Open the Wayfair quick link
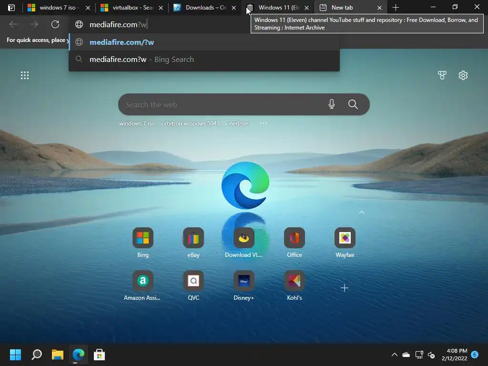This screenshot has width=488, height=366. 345,243
